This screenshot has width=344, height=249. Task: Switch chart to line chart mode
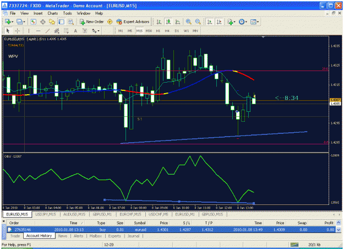click(x=177, y=21)
